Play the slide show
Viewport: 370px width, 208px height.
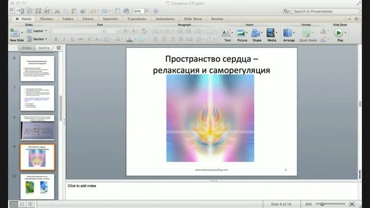[x=338, y=33]
